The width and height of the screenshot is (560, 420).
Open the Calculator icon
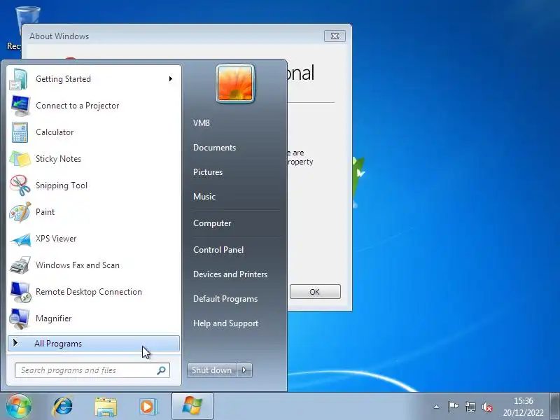click(20, 132)
